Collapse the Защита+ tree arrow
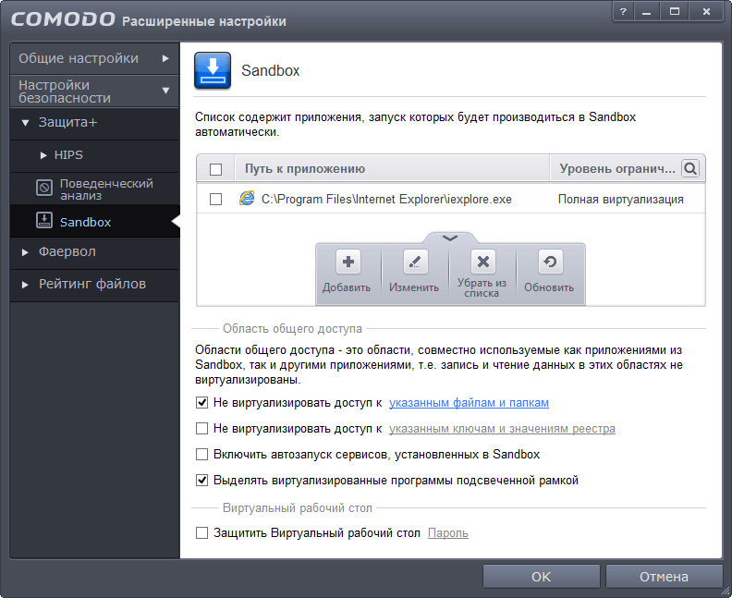 (25, 123)
